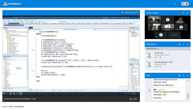Click the smiley emoji in JIM's message
This screenshot has height=109, width=193.
[x=165, y=94]
